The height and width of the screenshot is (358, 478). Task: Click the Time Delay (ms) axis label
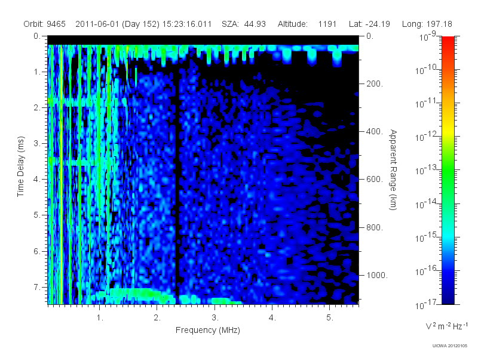click(20, 166)
